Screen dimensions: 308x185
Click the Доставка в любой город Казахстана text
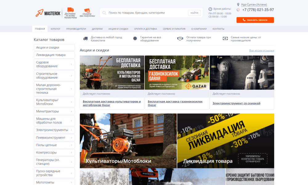pos(106,39)
